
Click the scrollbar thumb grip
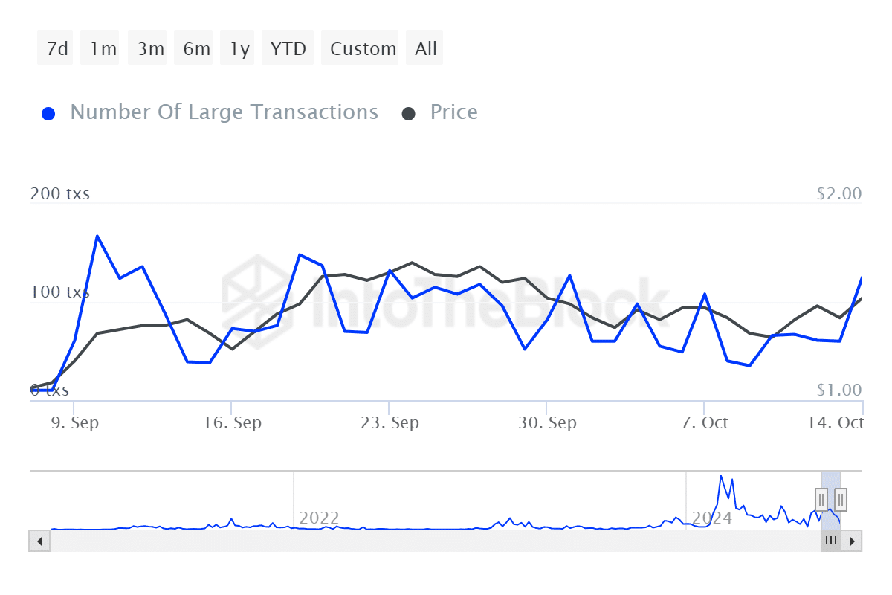(x=831, y=541)
